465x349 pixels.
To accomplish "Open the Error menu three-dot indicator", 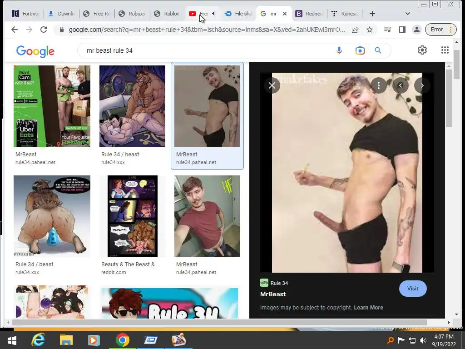I will (450, 30).
